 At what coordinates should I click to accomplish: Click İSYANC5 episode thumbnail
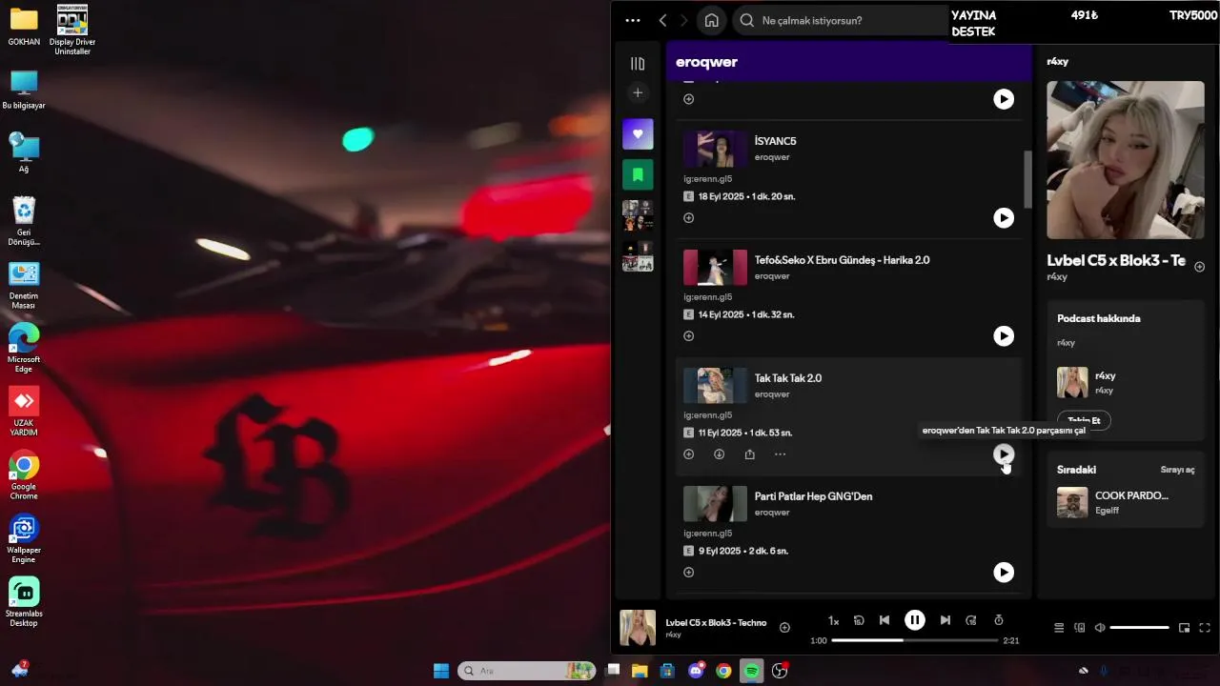[715, 149]
